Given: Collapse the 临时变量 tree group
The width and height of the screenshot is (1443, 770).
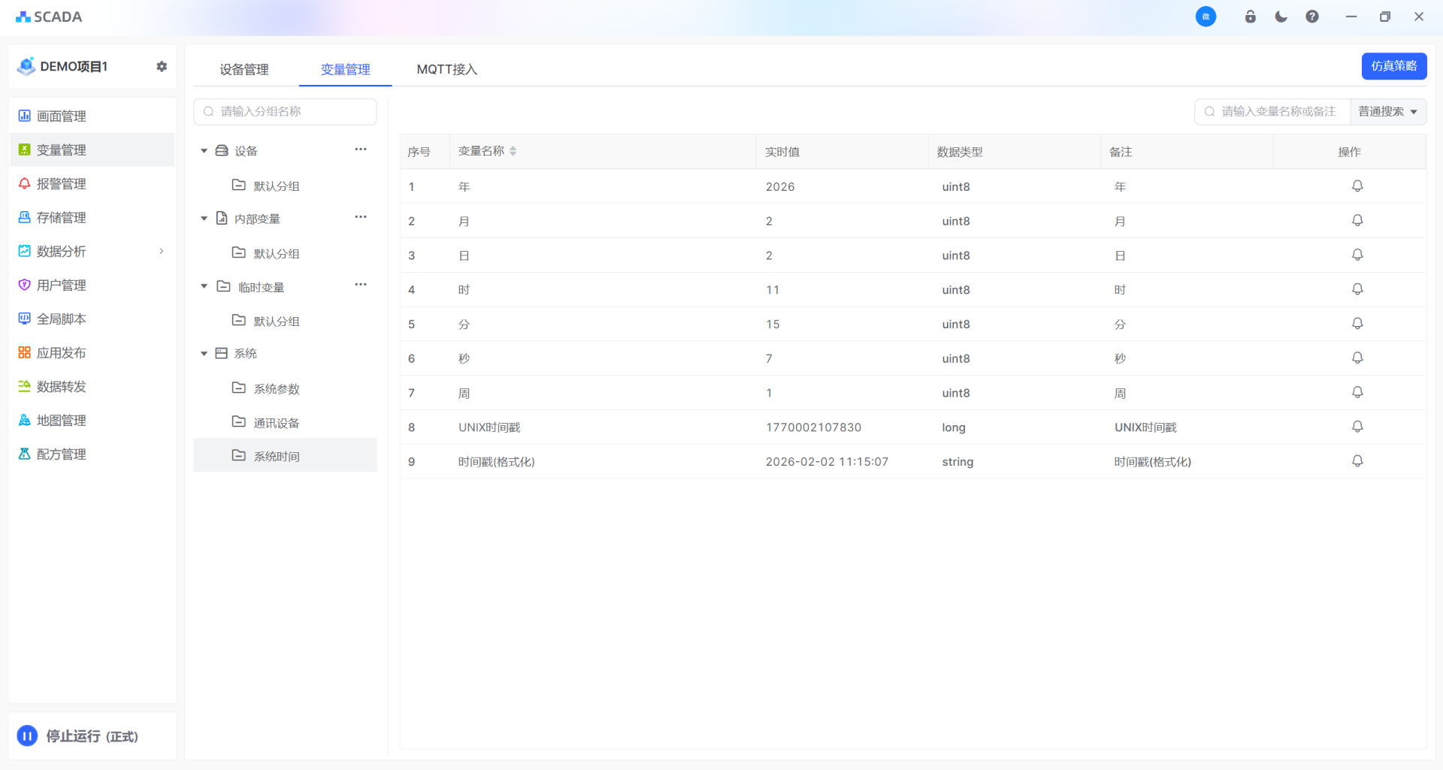Looking at the screenshot, I should [x=204, y=286].
